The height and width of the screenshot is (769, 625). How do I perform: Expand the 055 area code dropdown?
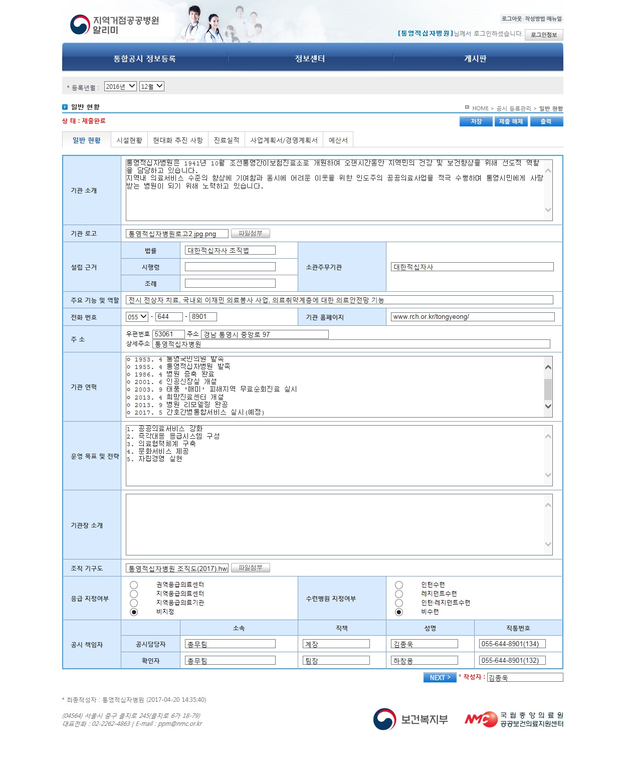tap(137, 317)
